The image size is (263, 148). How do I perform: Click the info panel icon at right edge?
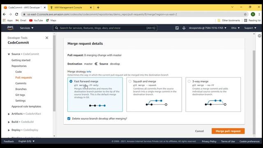pos(259,36)
